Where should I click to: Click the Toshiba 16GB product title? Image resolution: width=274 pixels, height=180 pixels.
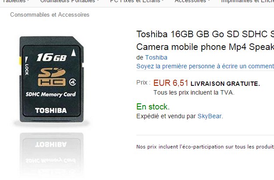[205, 40]
